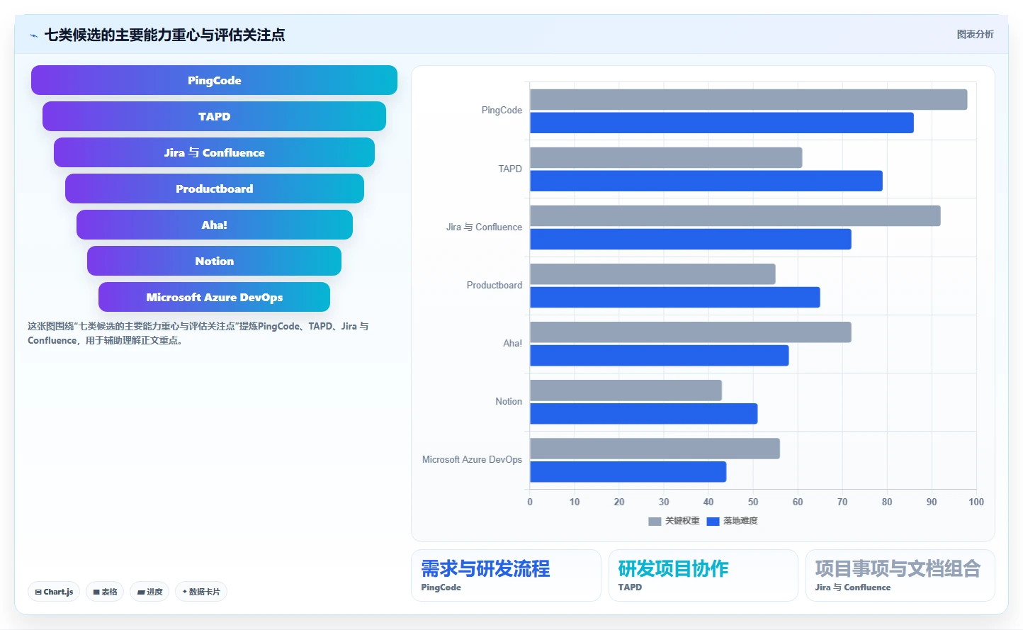Click the x-axis value 100
The height and width of the screenshot is (630, 1023).
[x=976, y=502]
